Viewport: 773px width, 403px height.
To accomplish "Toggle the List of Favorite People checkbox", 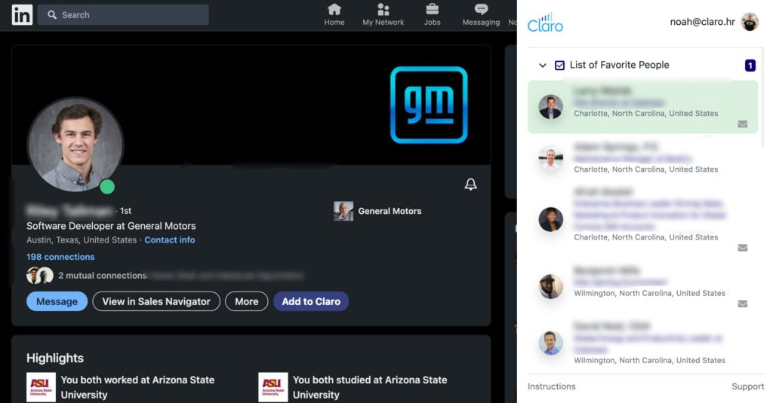I will click(559, 65).
